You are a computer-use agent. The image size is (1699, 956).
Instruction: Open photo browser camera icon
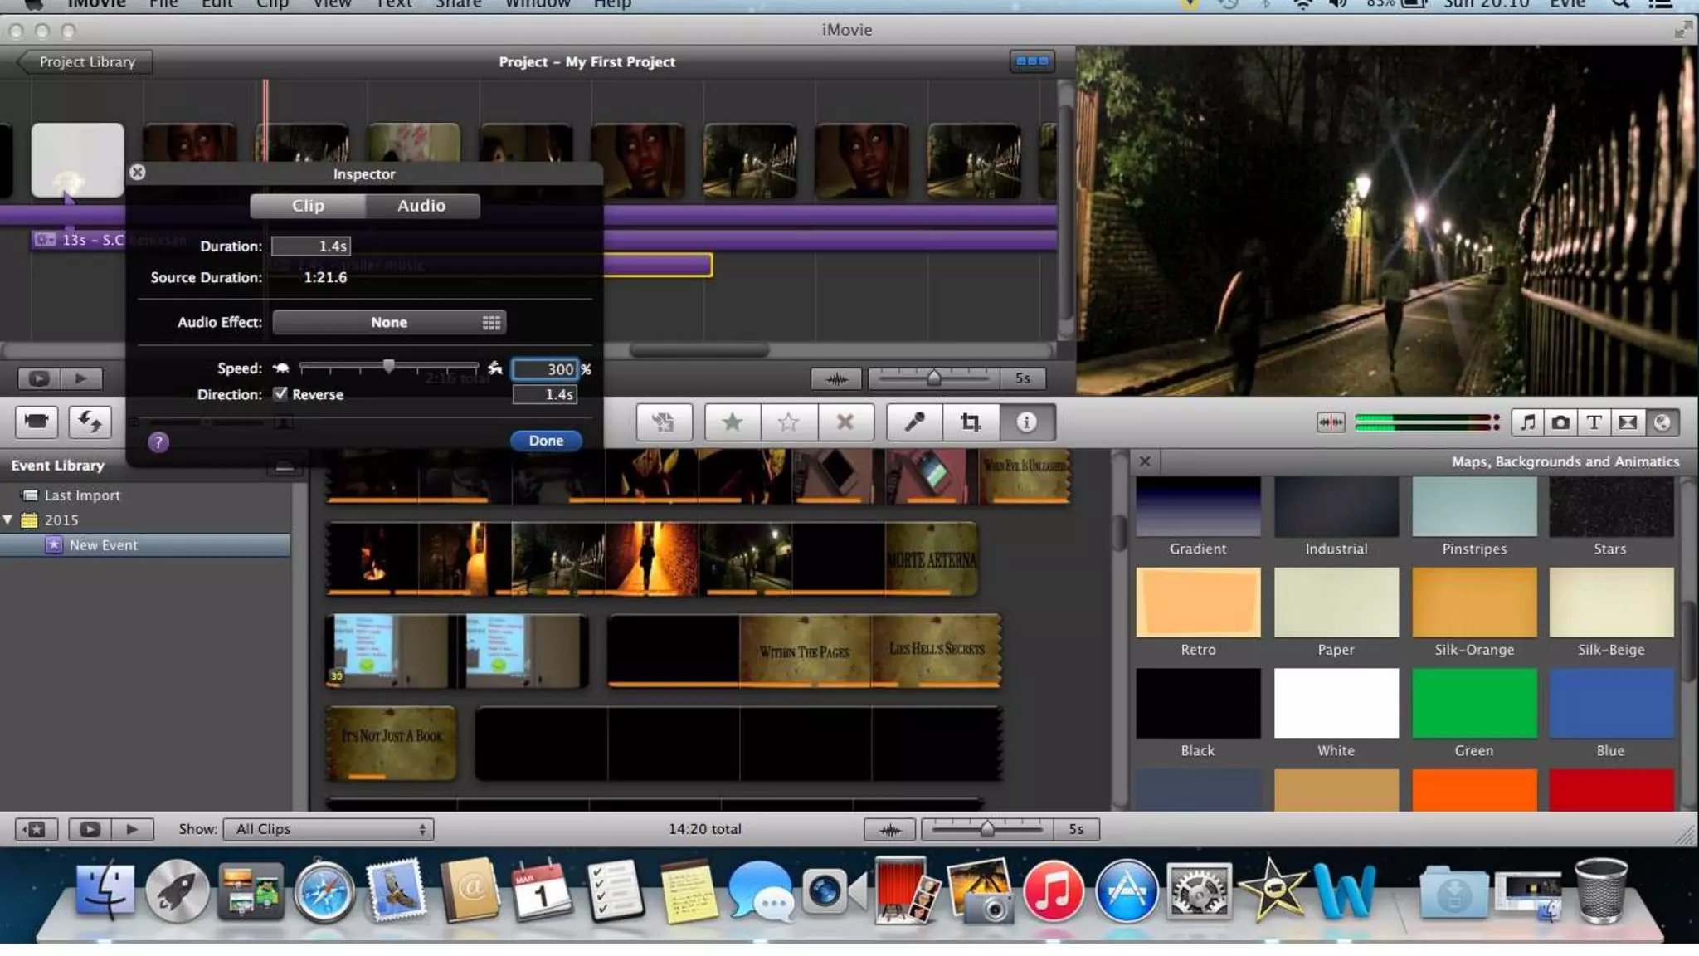pyautogui.click(x=1560, y=422)
